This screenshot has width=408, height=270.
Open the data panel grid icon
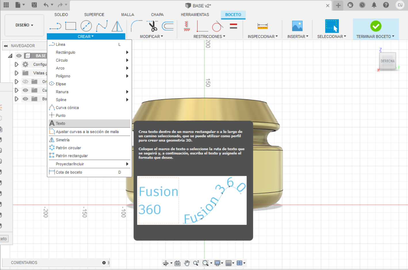pos(6,5)
